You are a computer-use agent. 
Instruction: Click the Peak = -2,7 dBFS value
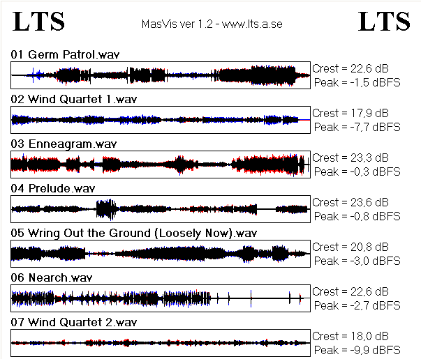357,305
